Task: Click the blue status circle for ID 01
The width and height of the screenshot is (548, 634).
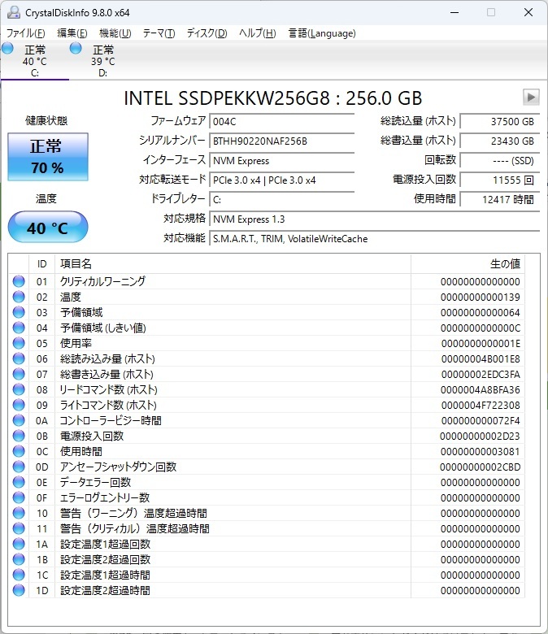Action: point(19,281)
